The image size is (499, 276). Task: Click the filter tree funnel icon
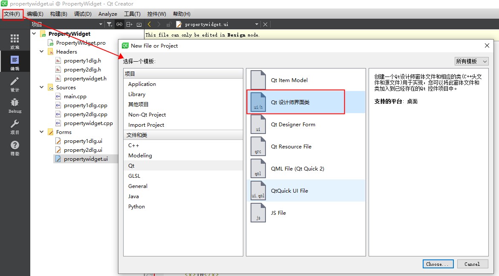(x=110, y=24)
